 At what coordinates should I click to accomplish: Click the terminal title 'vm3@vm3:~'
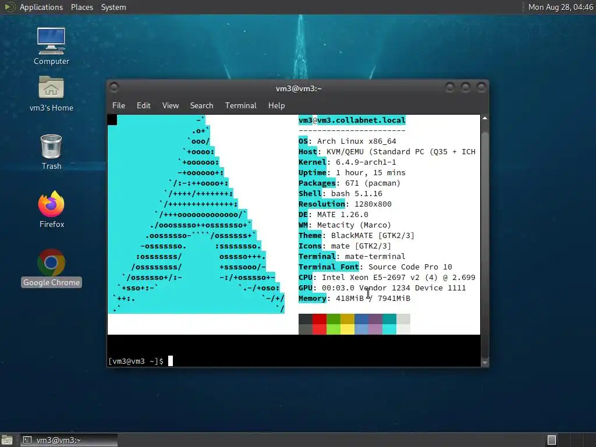coord(299,88)
